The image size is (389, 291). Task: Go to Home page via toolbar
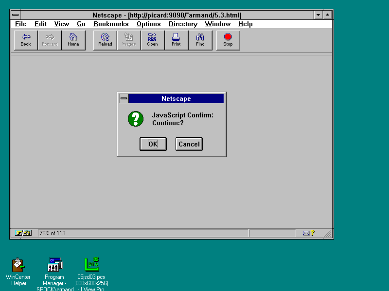pyautogui.click(x=73, y=40)
